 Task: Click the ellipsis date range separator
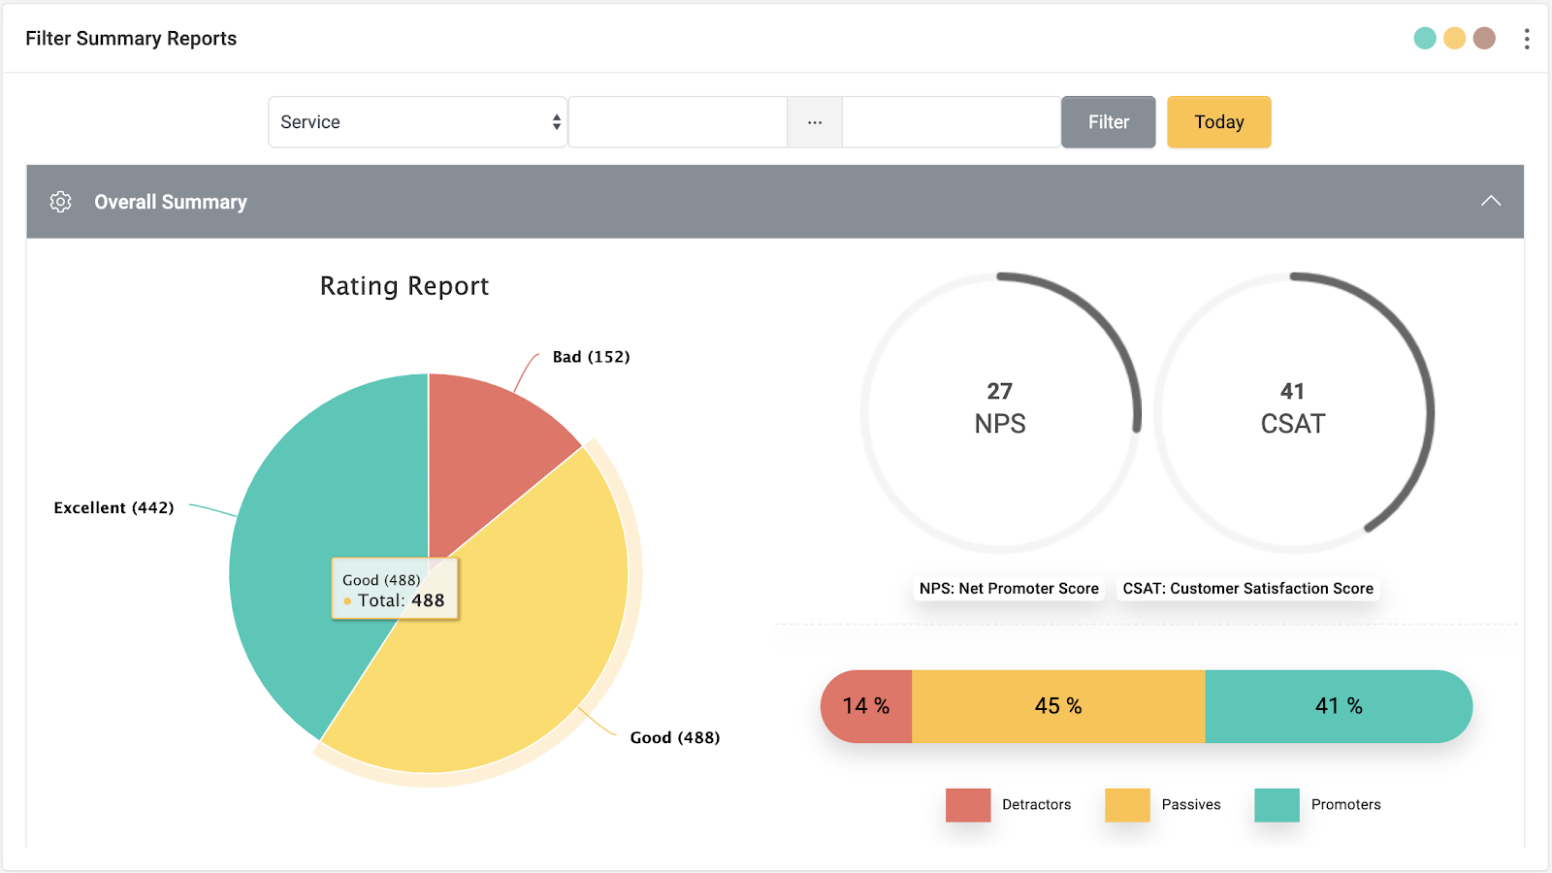pos(815,122)
